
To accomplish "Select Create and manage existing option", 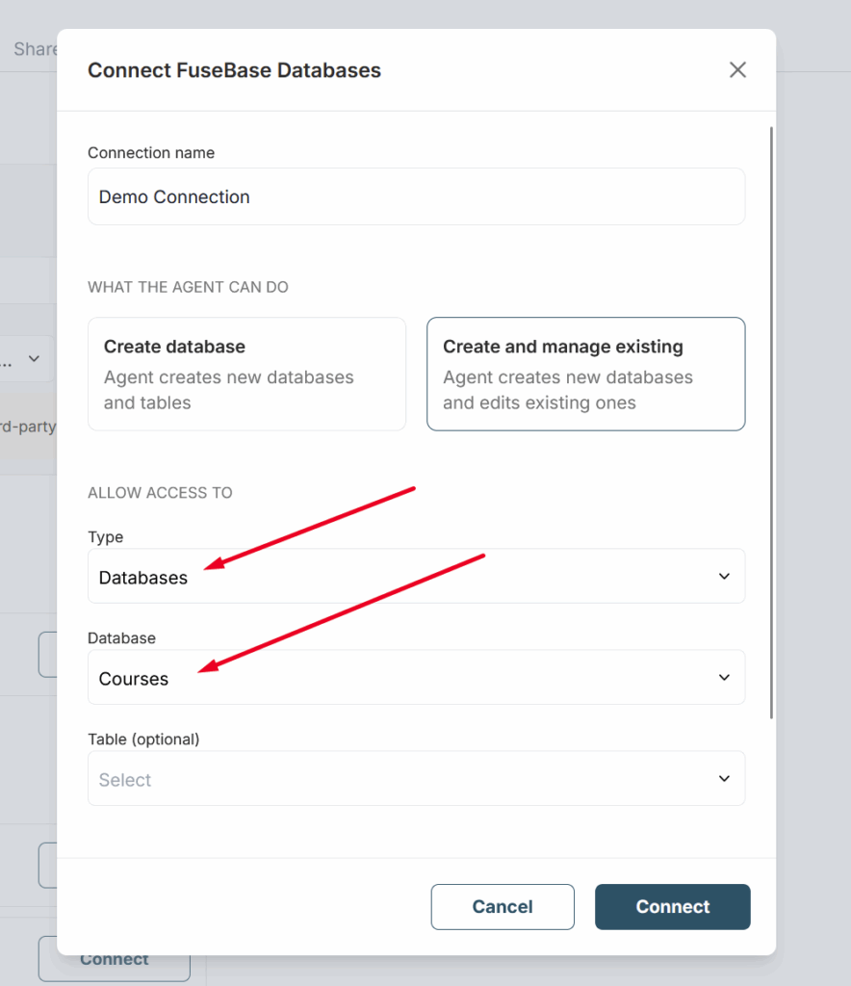I will pos(585,374).
